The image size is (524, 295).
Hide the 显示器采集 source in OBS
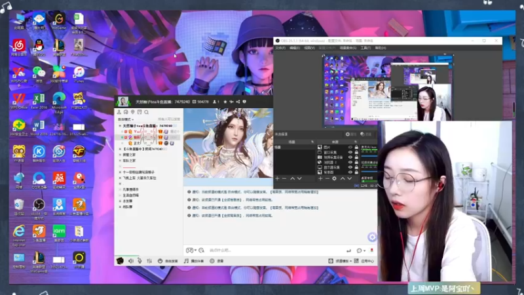pos(350,167)
